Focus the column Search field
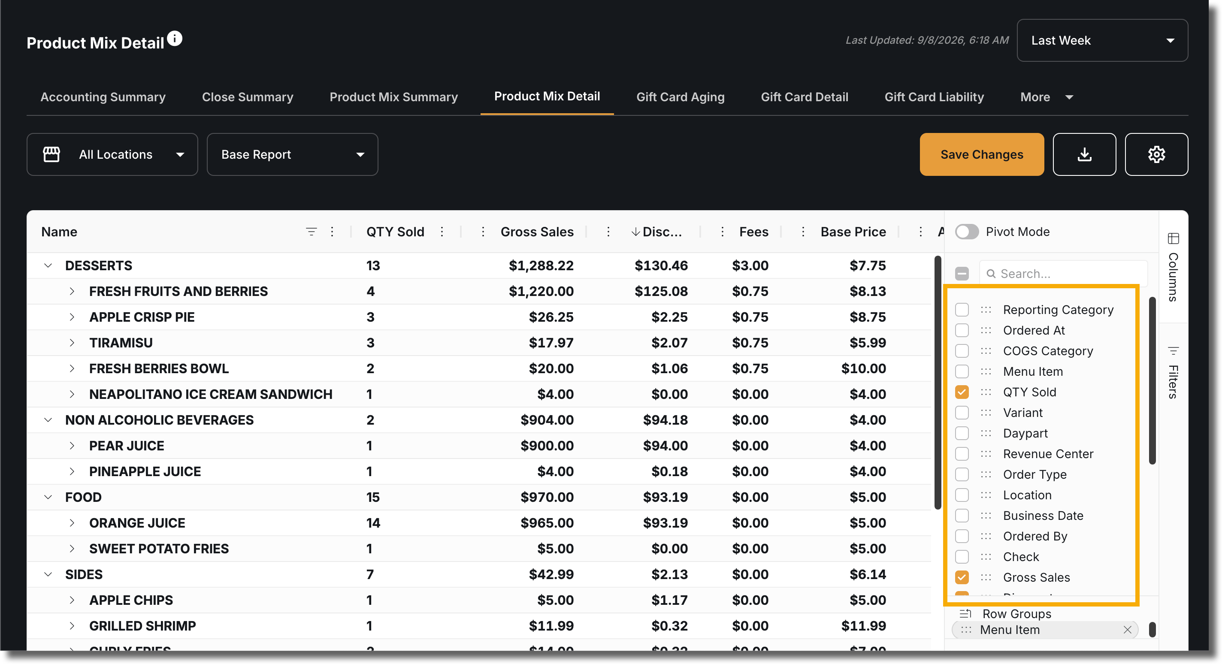The image size is (1222, 664). tap(1064, 274)
